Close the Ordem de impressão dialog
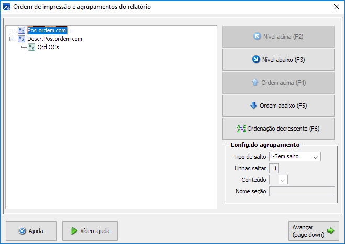The image size is (345, 244). [x=337, y=7]
